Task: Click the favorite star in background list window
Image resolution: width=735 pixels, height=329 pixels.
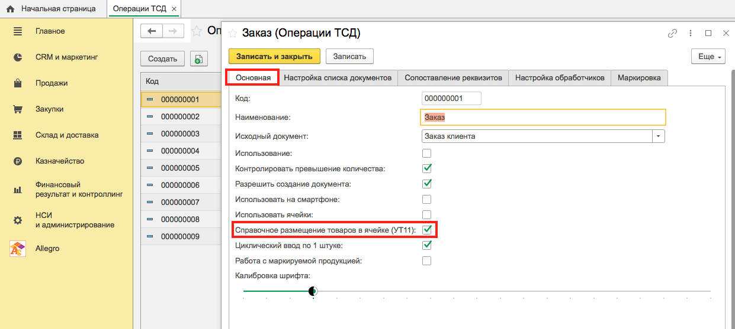Action: click(x=197, y=31)
